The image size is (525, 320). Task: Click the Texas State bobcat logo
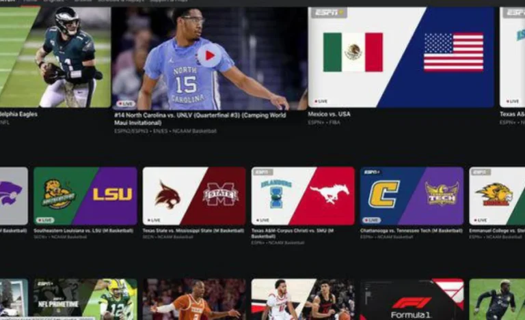point(167,194)
